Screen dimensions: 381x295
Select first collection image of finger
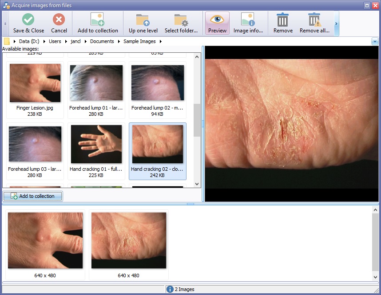(45, 240)
